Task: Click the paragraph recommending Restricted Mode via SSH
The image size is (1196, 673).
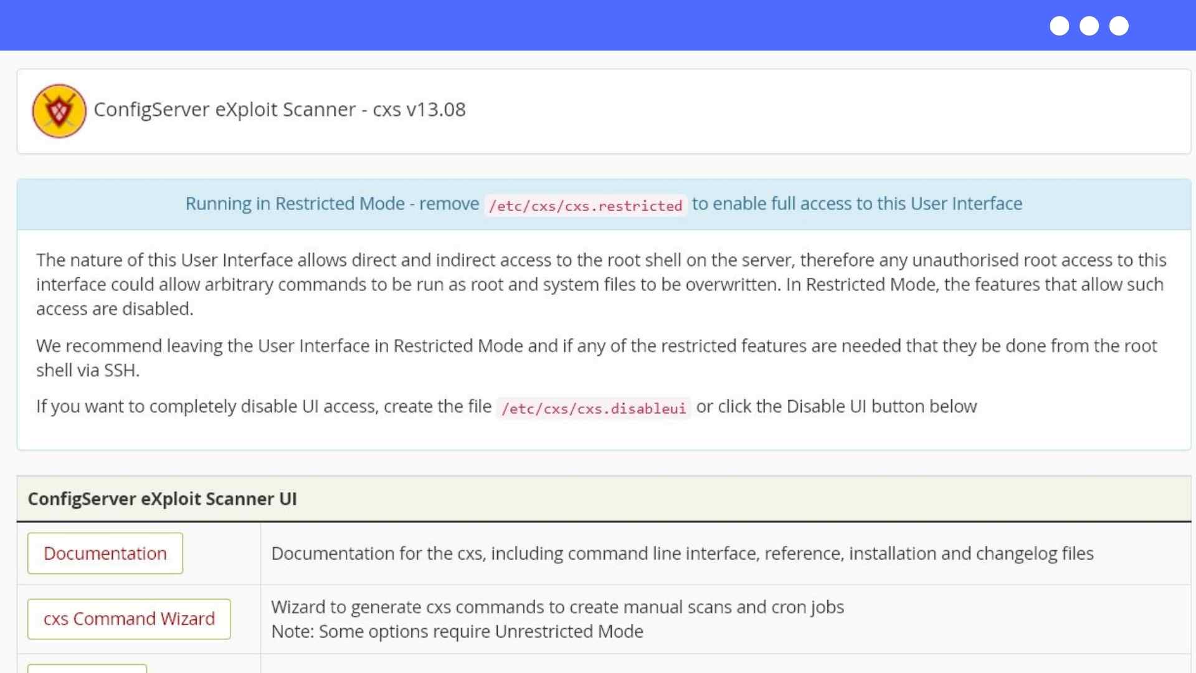Action: [x=597, y=358]
